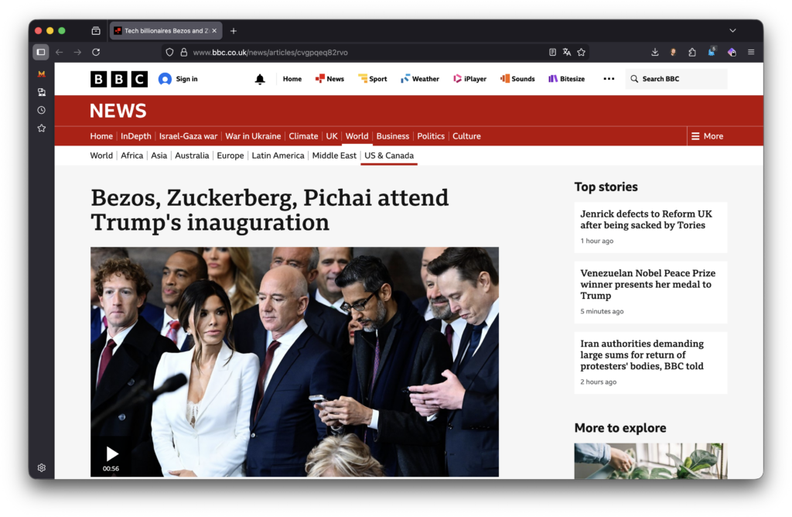Toggle the sidebar bookmarks star icon
This screenshot has width=792, height=517.
click(x=41, y=128)
